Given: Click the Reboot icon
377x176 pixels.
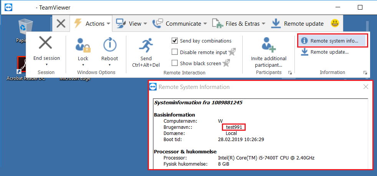Looking at the screenshot, I should (x=110, y=44).
